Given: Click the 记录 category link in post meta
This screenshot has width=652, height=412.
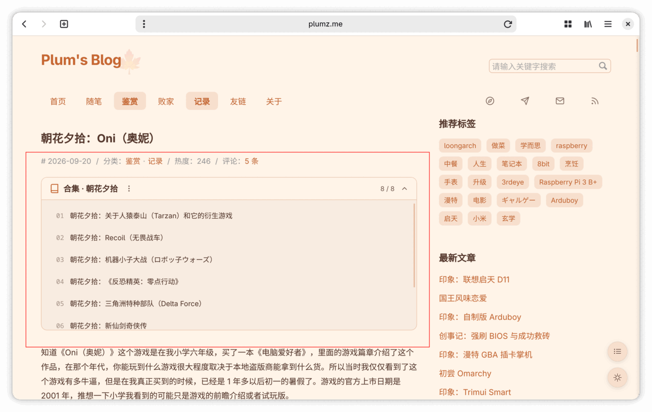Looking at the screenshot, I should (x=155, y=161).
